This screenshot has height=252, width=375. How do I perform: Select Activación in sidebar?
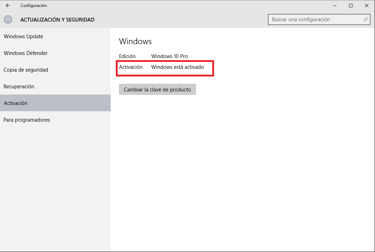[x=55, y=103]
